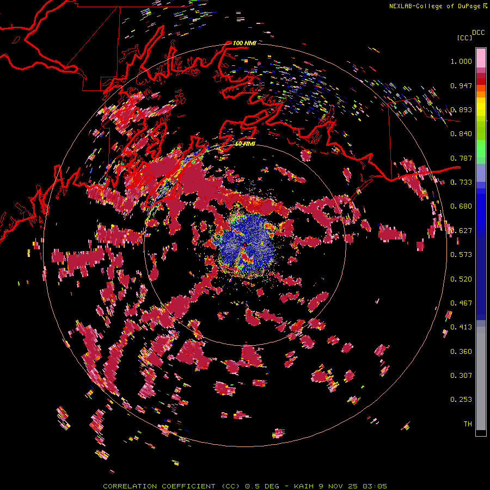Image resolution: width=490 pixels, height=490 pixels.
Task: Click the 0.680 color scale value
Action: (461, 206)
